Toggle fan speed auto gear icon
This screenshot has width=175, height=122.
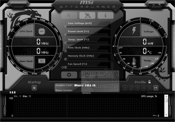pyautogui.click(x=63, y=67)
